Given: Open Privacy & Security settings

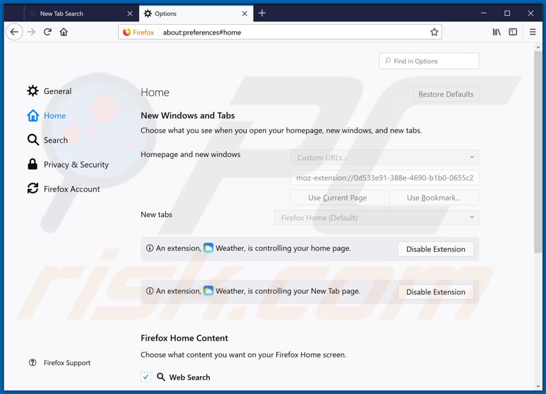Looking at the screenshot, I should tap(68, 165).
